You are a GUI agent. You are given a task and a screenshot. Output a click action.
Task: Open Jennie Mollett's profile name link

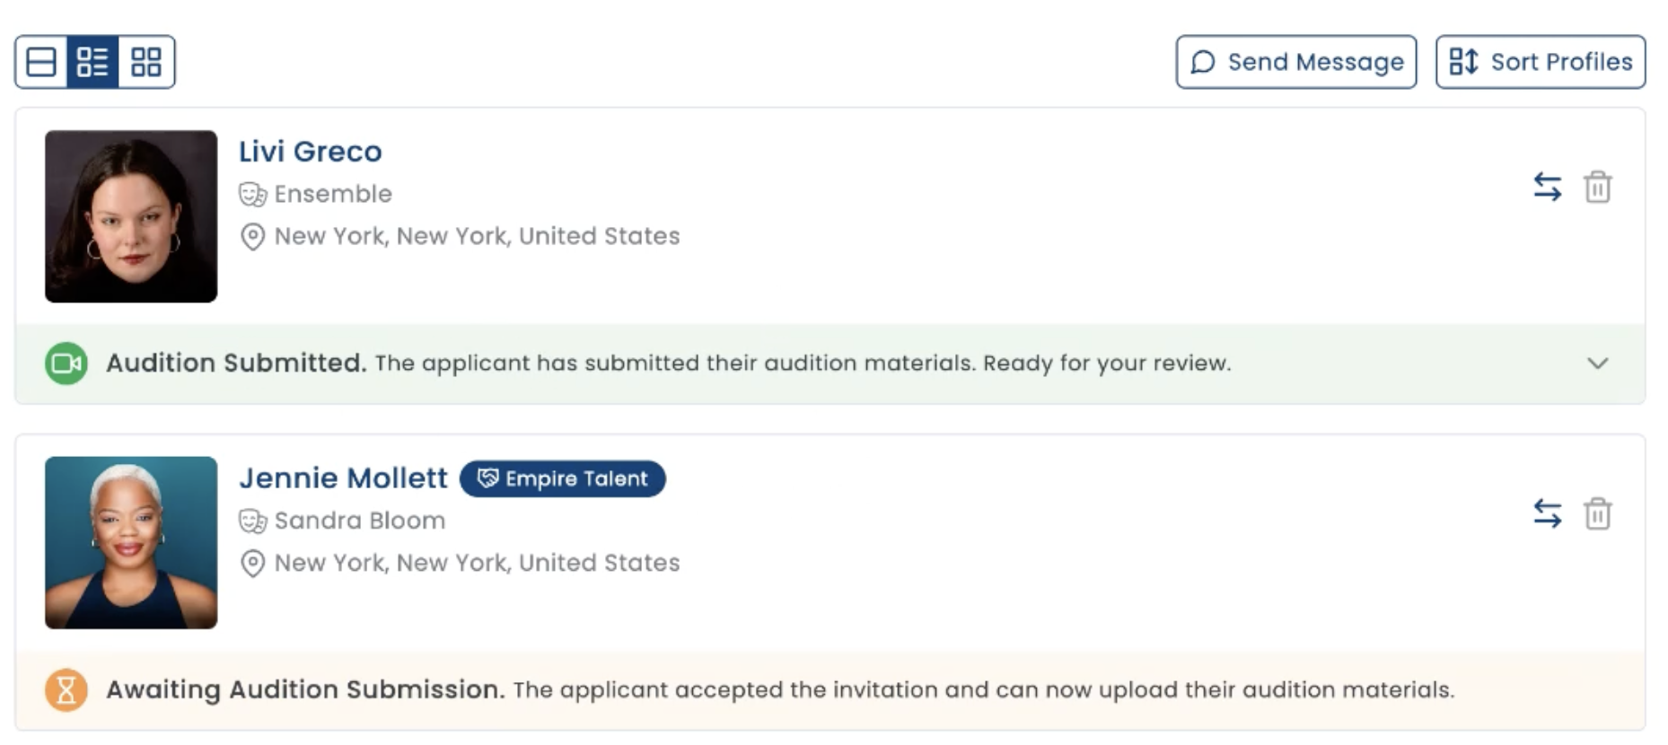click(x=343, y=478)
